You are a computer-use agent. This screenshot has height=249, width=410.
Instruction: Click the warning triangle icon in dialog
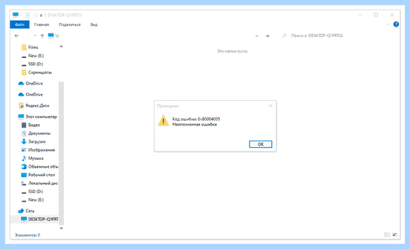[163, 121]
